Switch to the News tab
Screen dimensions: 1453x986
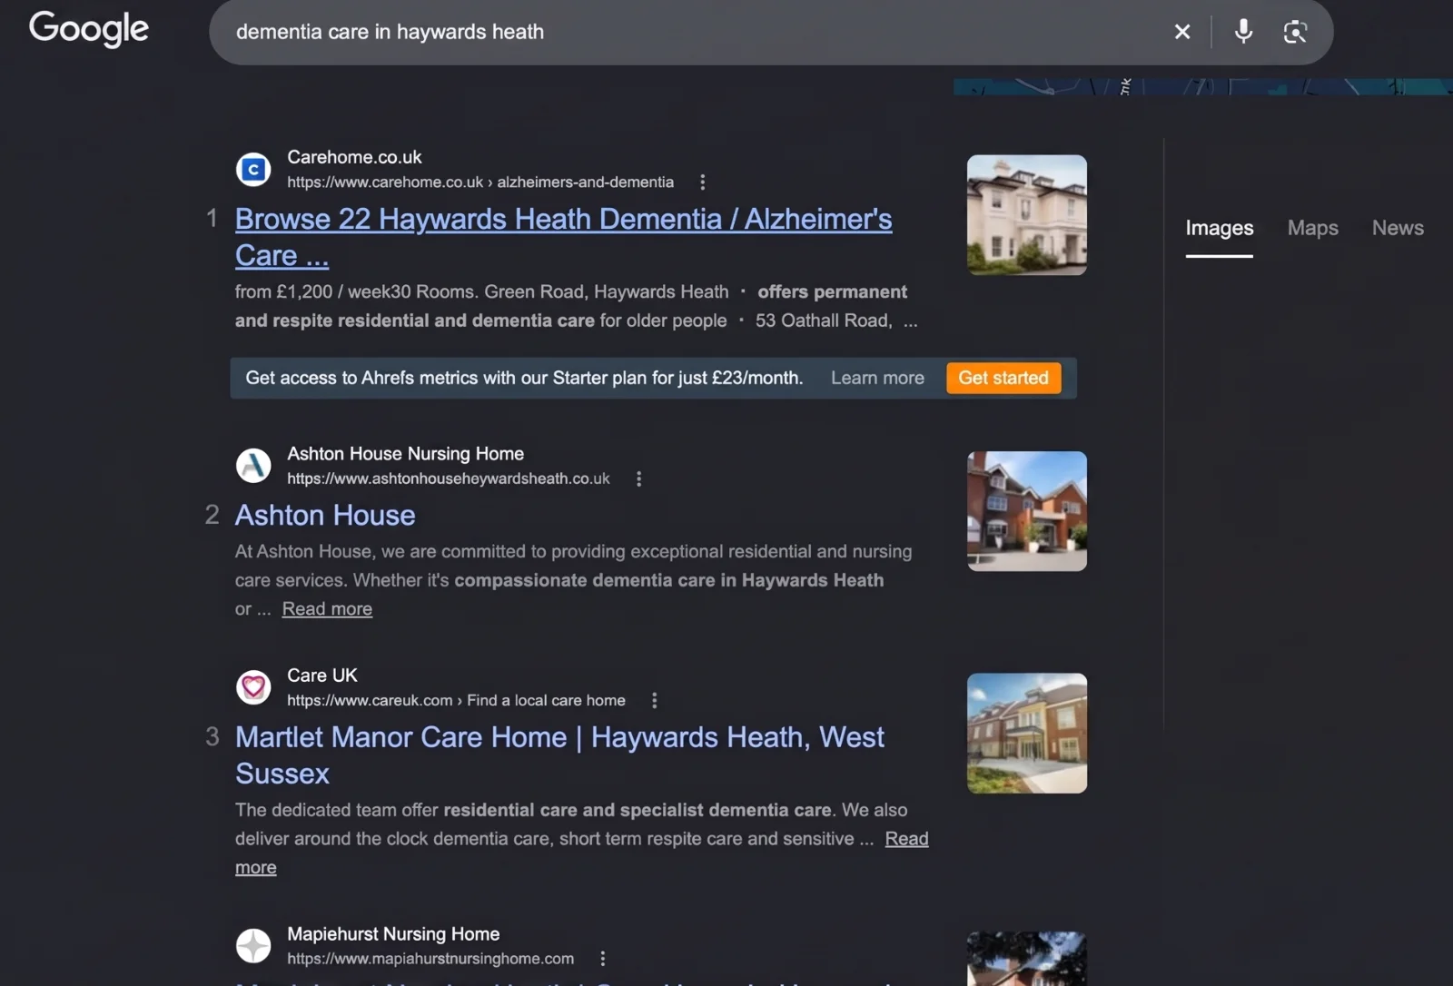[1398, 228]
